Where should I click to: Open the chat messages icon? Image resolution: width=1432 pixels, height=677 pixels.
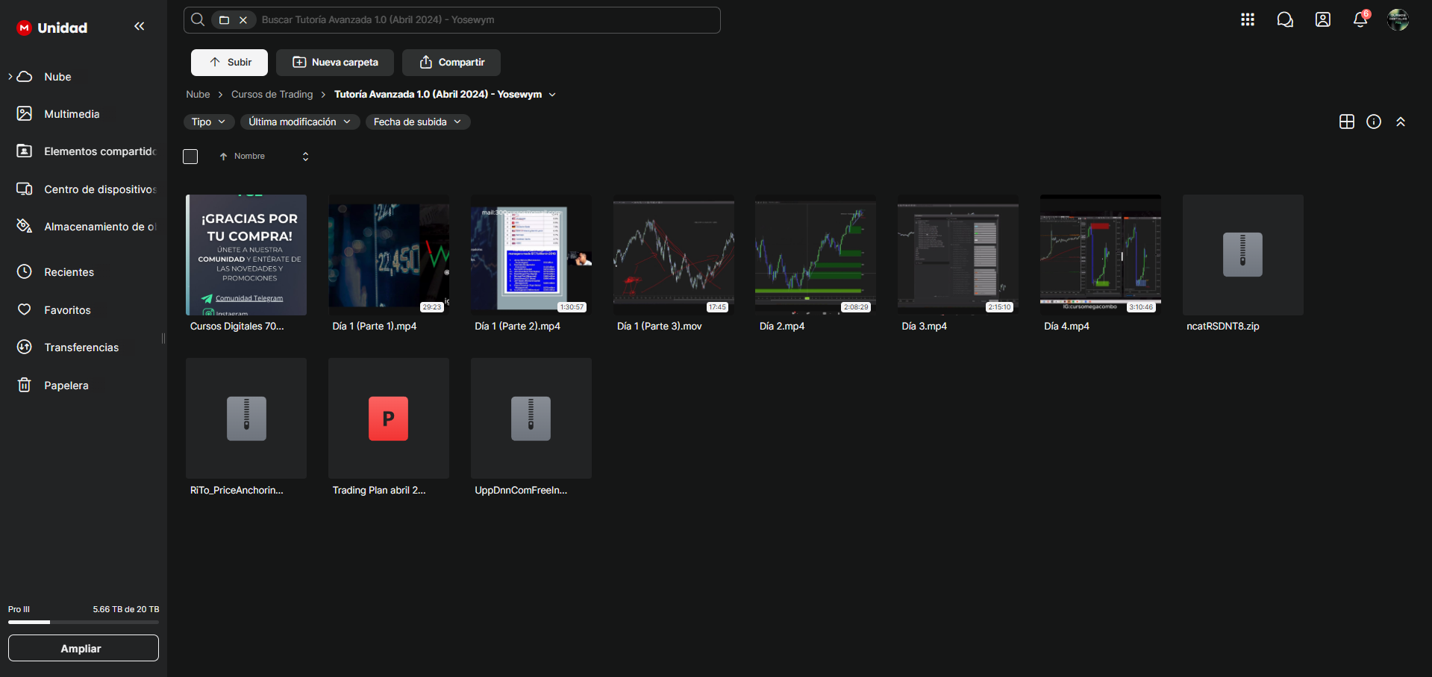(x=1284, y=20)
